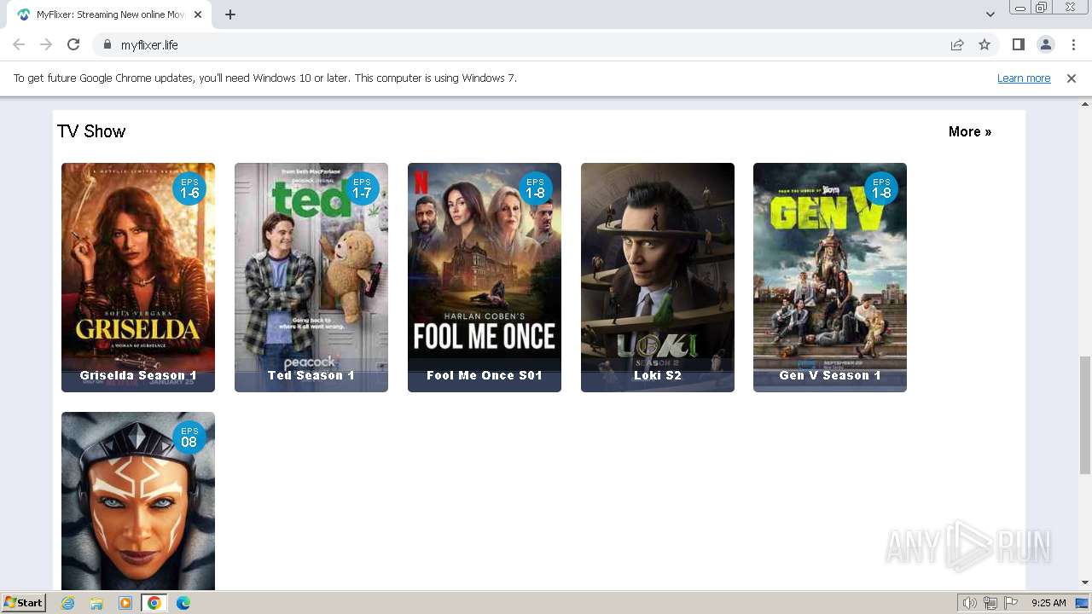This screenshot has width=1092, height=614.
Task: Share this page from address bar
Action: click(x=957, y=44)
